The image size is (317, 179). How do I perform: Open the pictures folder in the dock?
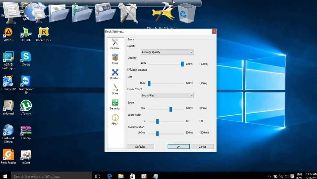[105, 12]
